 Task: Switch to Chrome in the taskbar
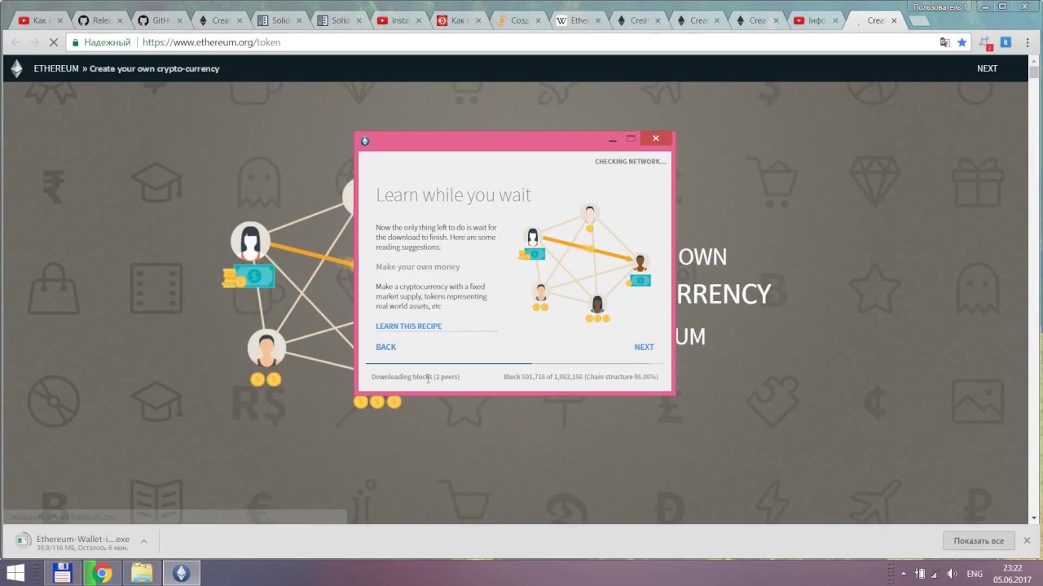pos(102,573)
